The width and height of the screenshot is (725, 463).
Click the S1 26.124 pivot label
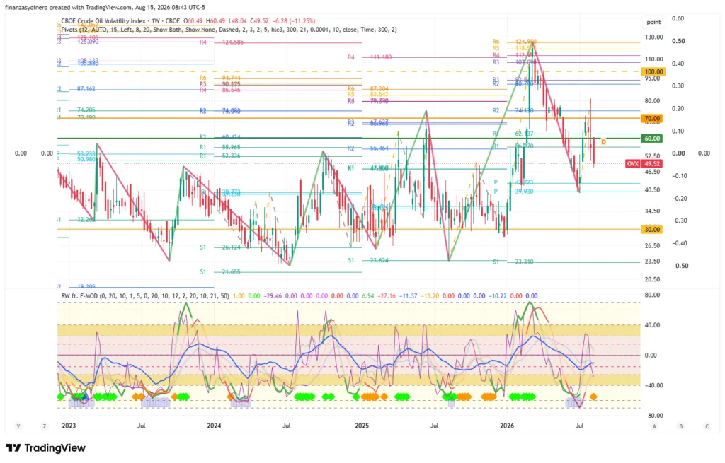pyautogui.click(x=220, y=247)
